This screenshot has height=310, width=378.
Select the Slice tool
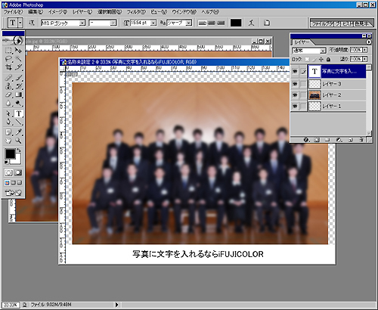(x=18, y=67)
